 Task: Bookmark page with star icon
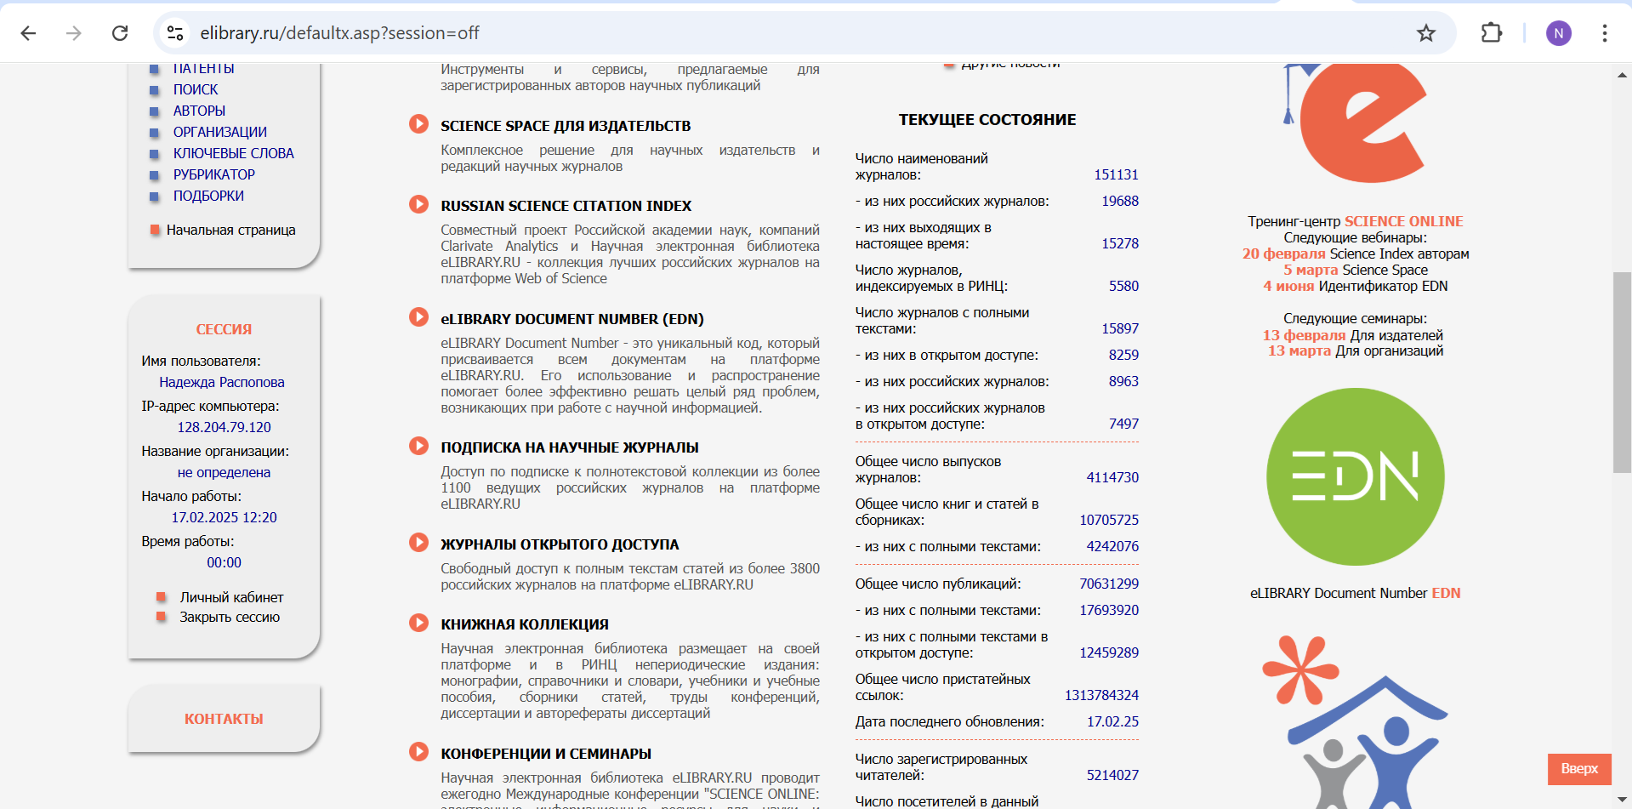(1425, 33)
